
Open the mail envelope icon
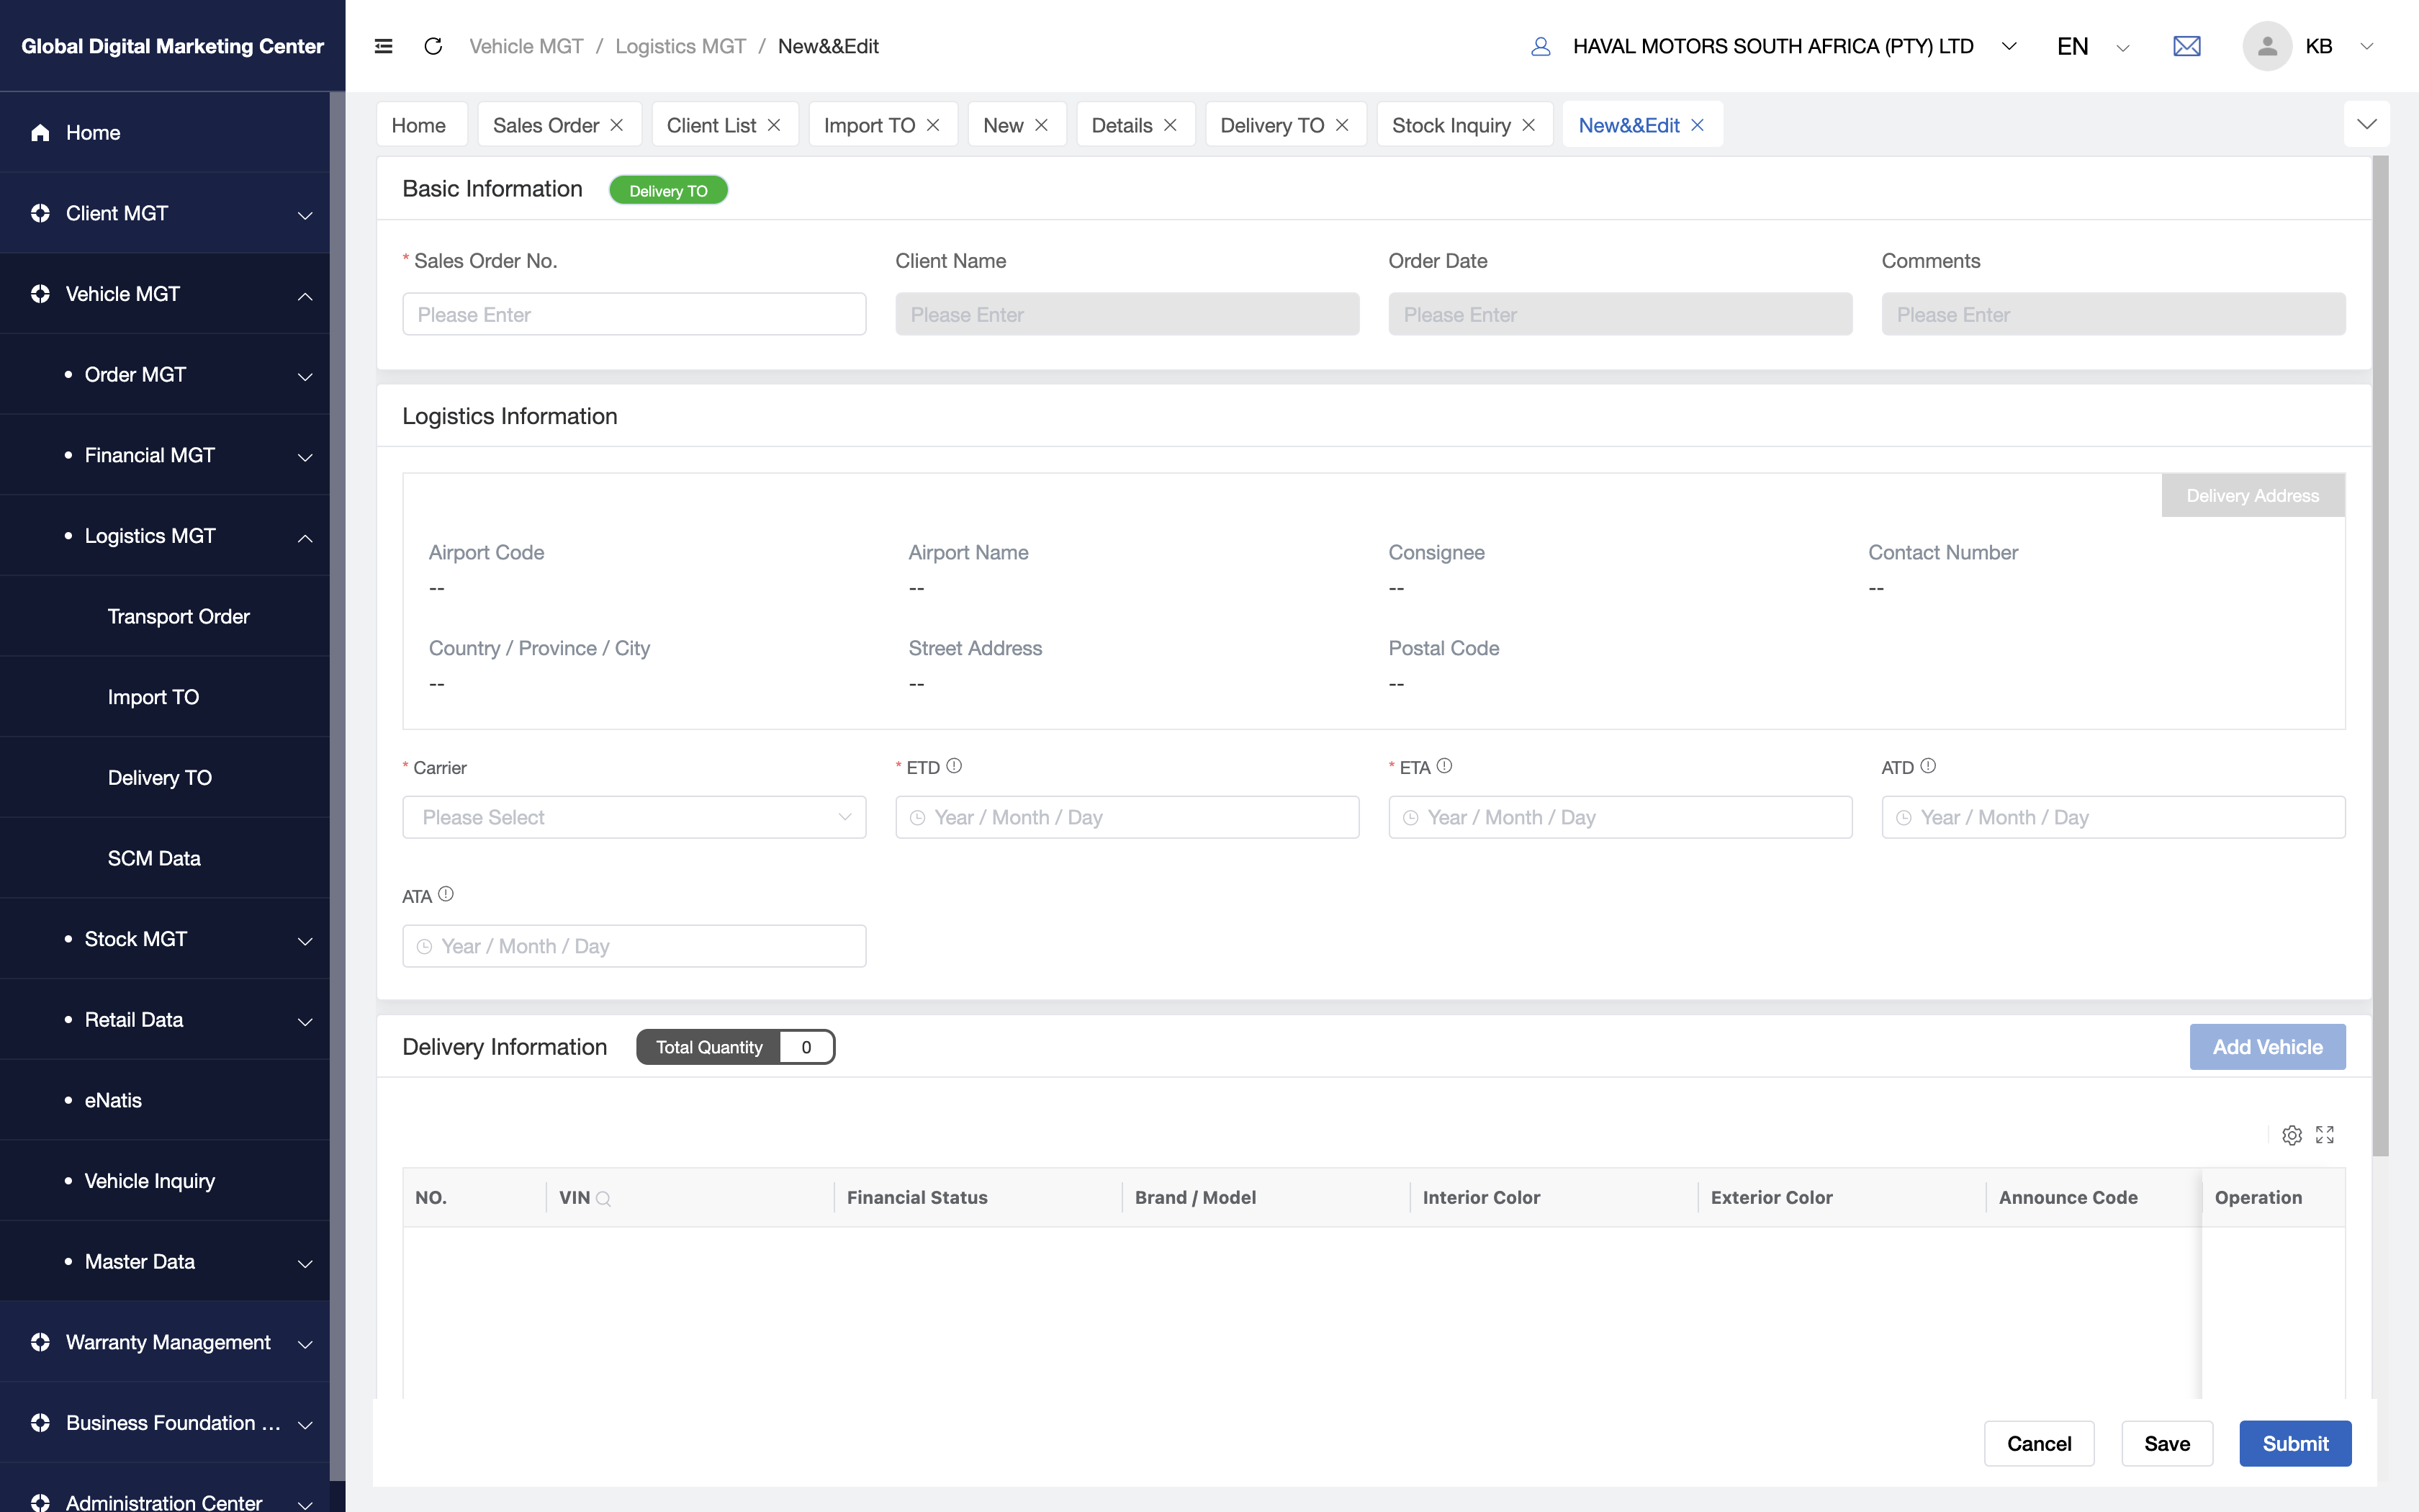point(2186,46)
